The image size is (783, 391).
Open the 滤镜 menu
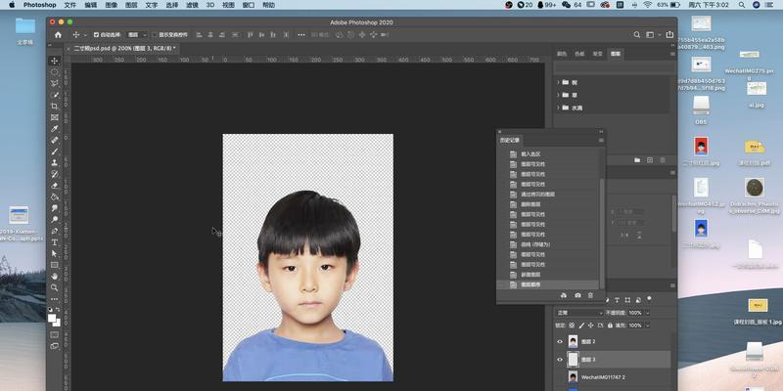[x=192, y=5]
